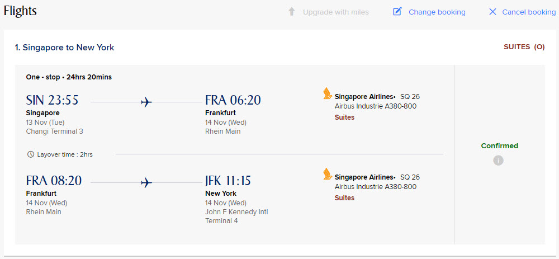Click the FRA 06:20 arrival time
This screenshot has height=259, width=559.
click(233, 101)
